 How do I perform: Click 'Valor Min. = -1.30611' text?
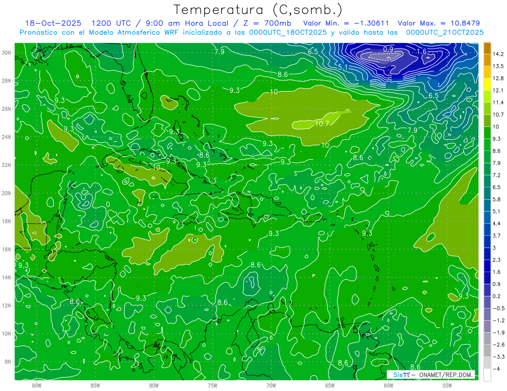coord(346,23)
